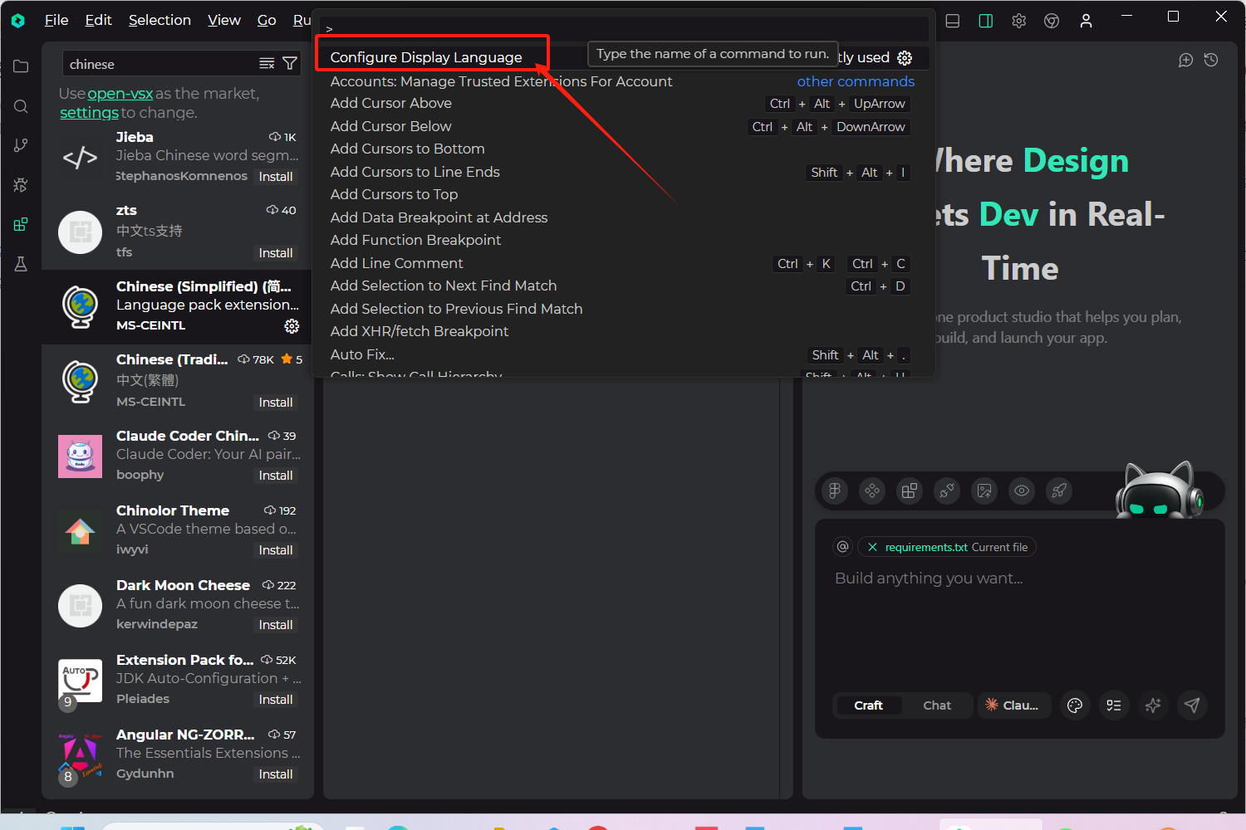Select Configure Display Language in command palette
Screen dimensions: 1246x830
point(426,56)
